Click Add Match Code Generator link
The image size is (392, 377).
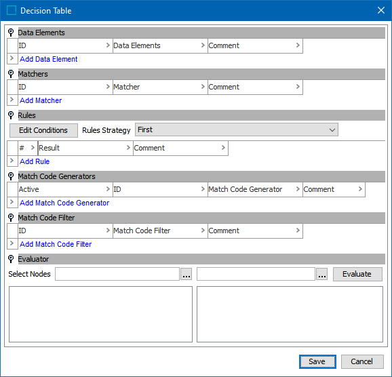pos(64,203)
